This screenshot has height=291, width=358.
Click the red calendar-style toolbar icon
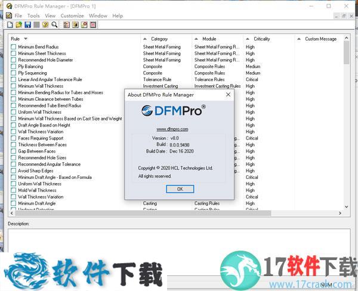click(x=93, y=24)
